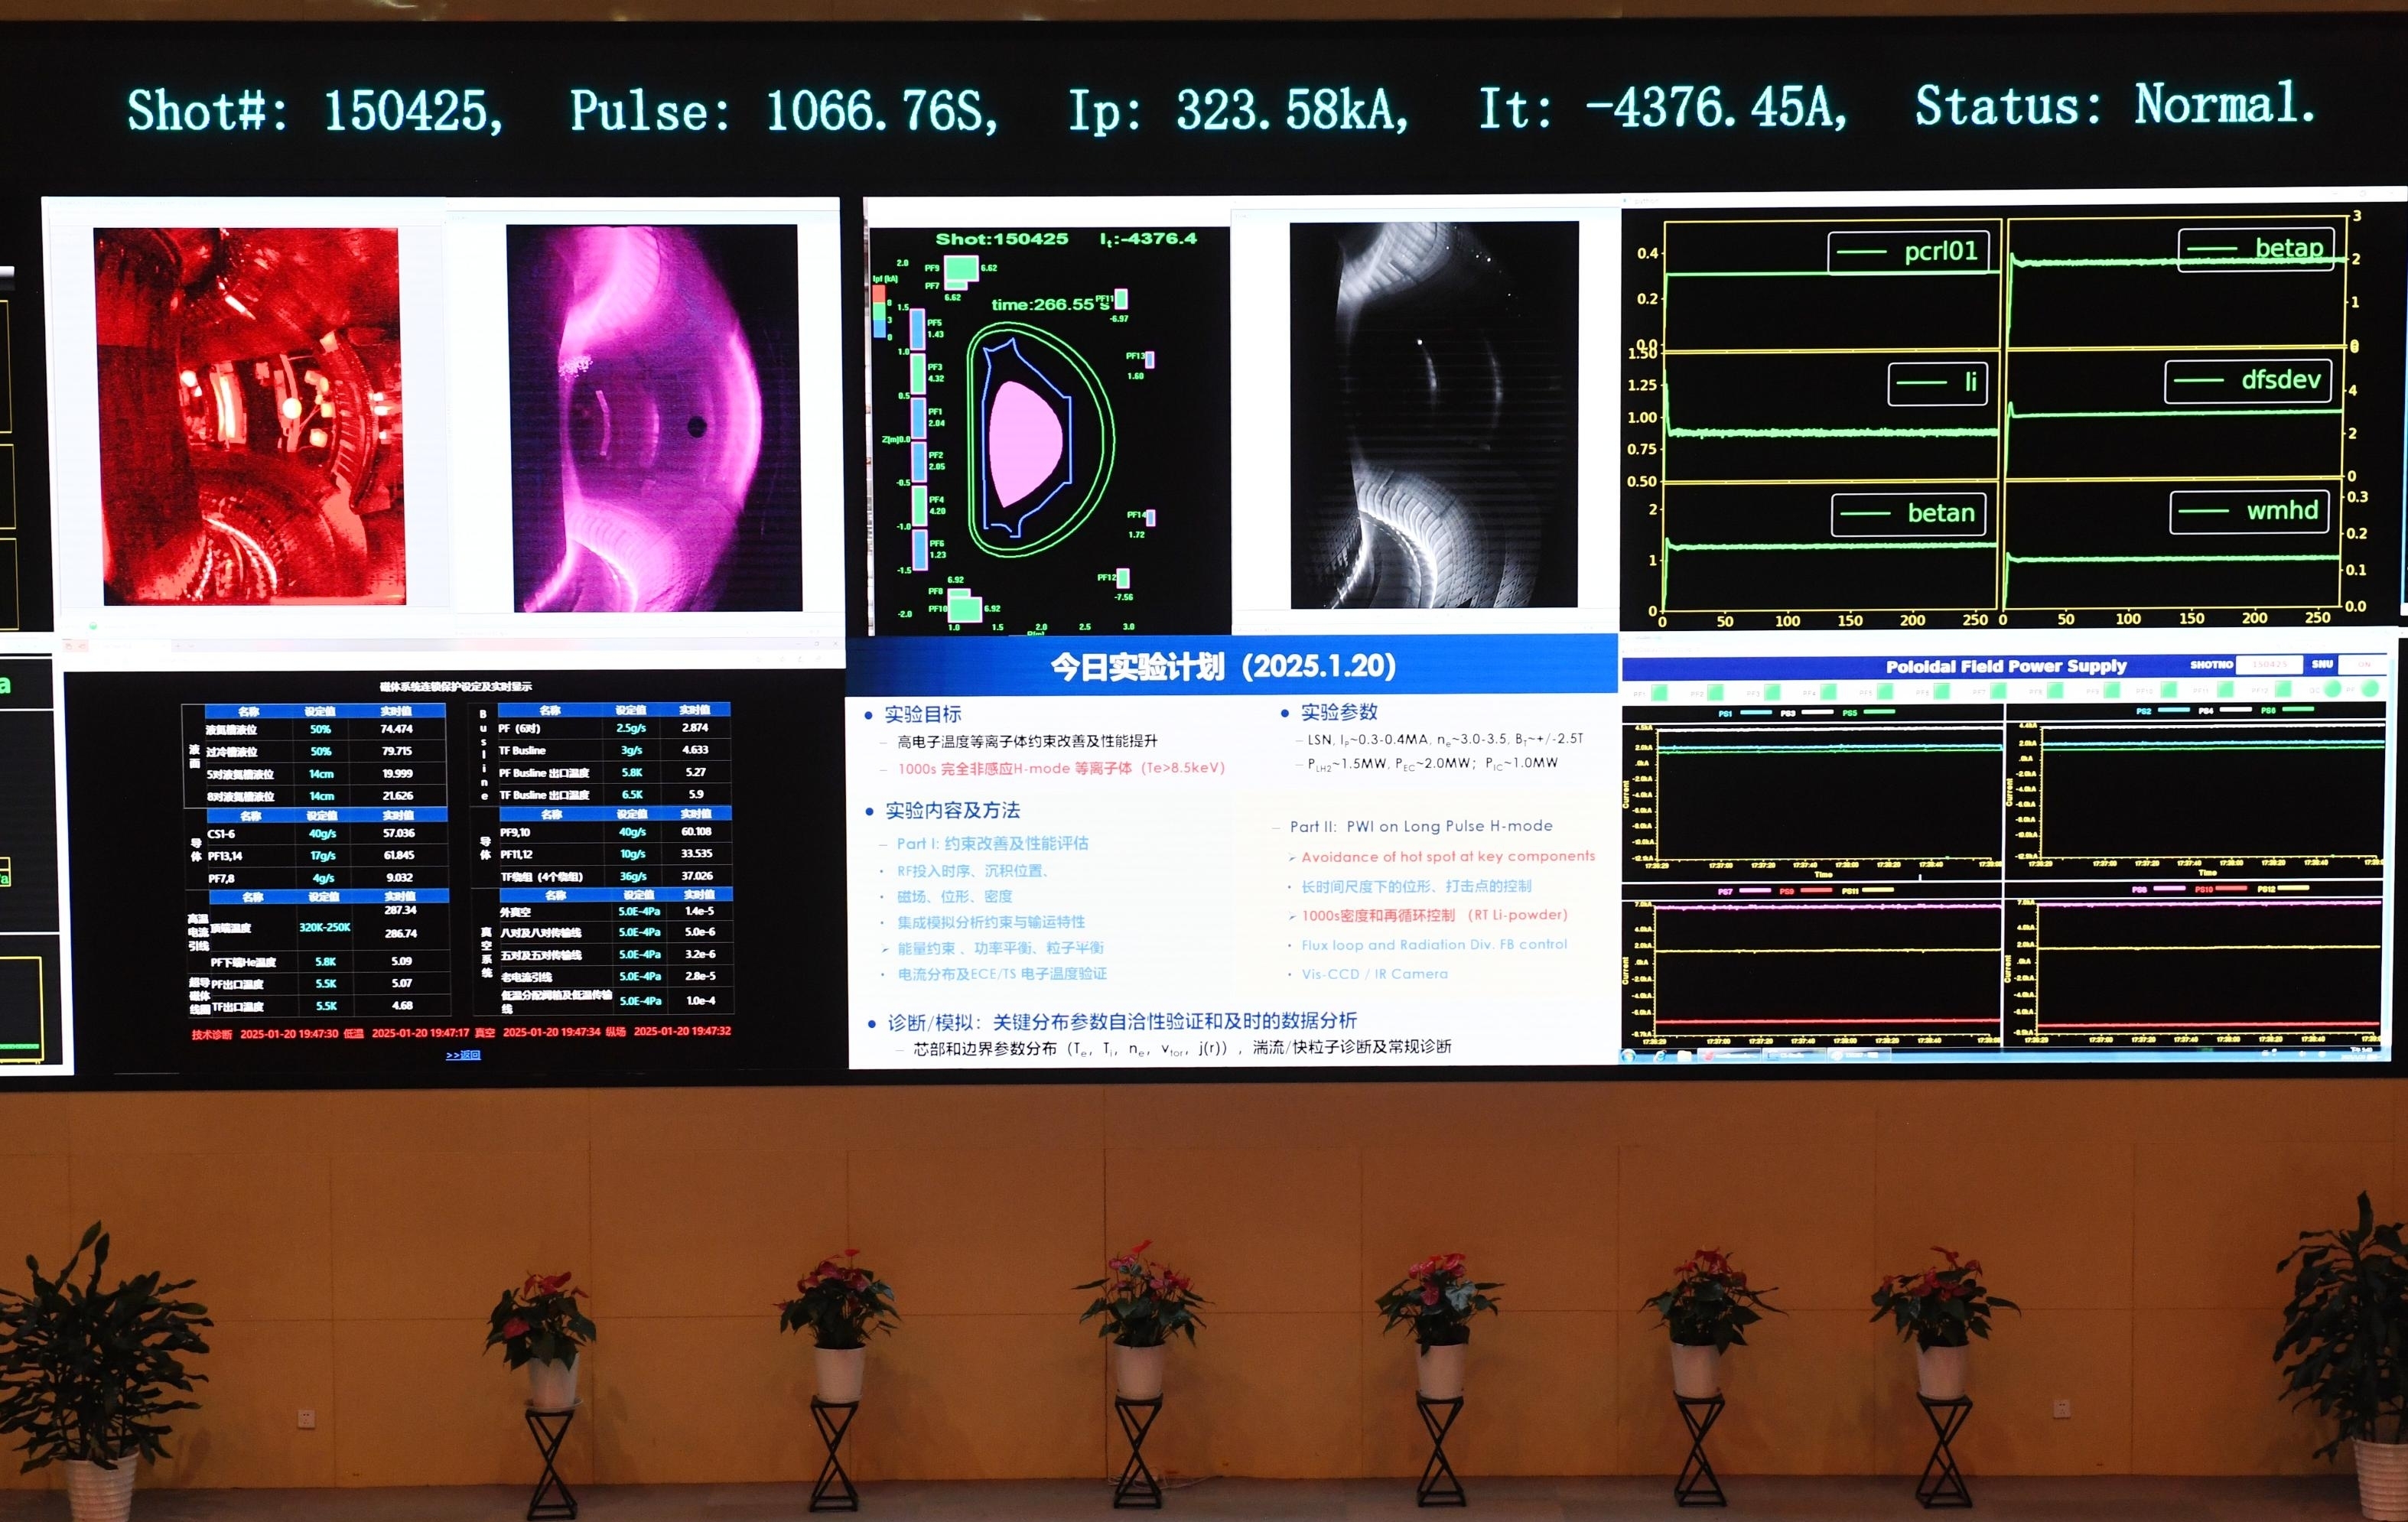The height and width of the screenshot is (1522, 2408).
Task: Click the dfsdev legend box
Action: [2248, 380]
